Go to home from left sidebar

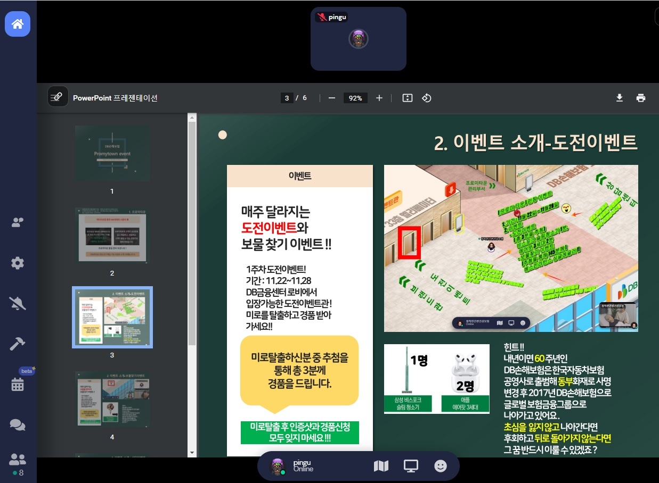point(18,24)
